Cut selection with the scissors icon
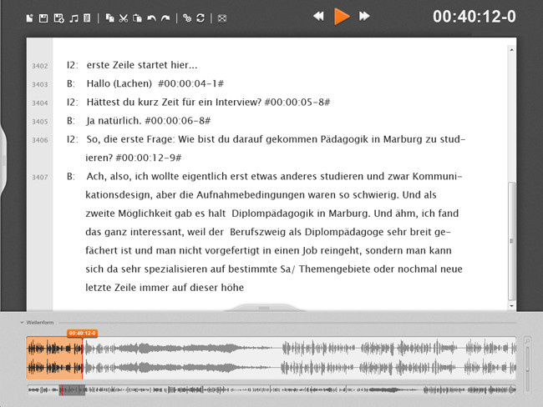This screenshot has width=543, height=407. pyautogui.click(x=124, y=18)
